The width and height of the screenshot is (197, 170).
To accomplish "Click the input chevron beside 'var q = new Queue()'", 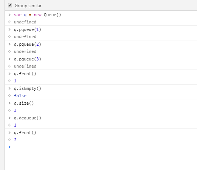I will [x=9, y=15].
